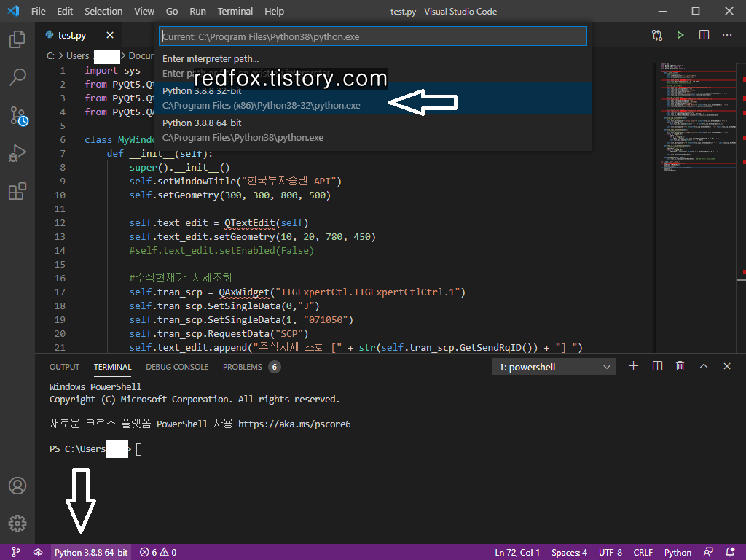The image size is (746, 560).
Task: Open the Manage gear icon
Action: click(17, 524)
